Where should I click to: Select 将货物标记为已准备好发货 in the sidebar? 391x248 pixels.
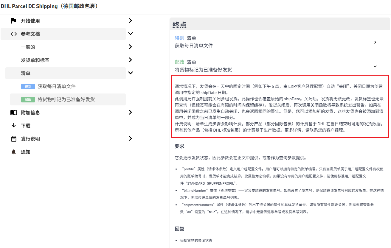[66, 99]
